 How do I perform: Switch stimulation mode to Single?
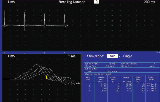tap(128, 56)
